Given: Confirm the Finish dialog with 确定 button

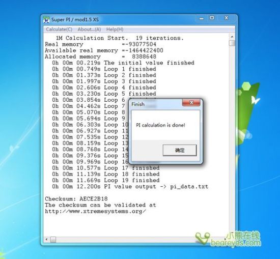Looking at the screenshot, I should [180, 150].
